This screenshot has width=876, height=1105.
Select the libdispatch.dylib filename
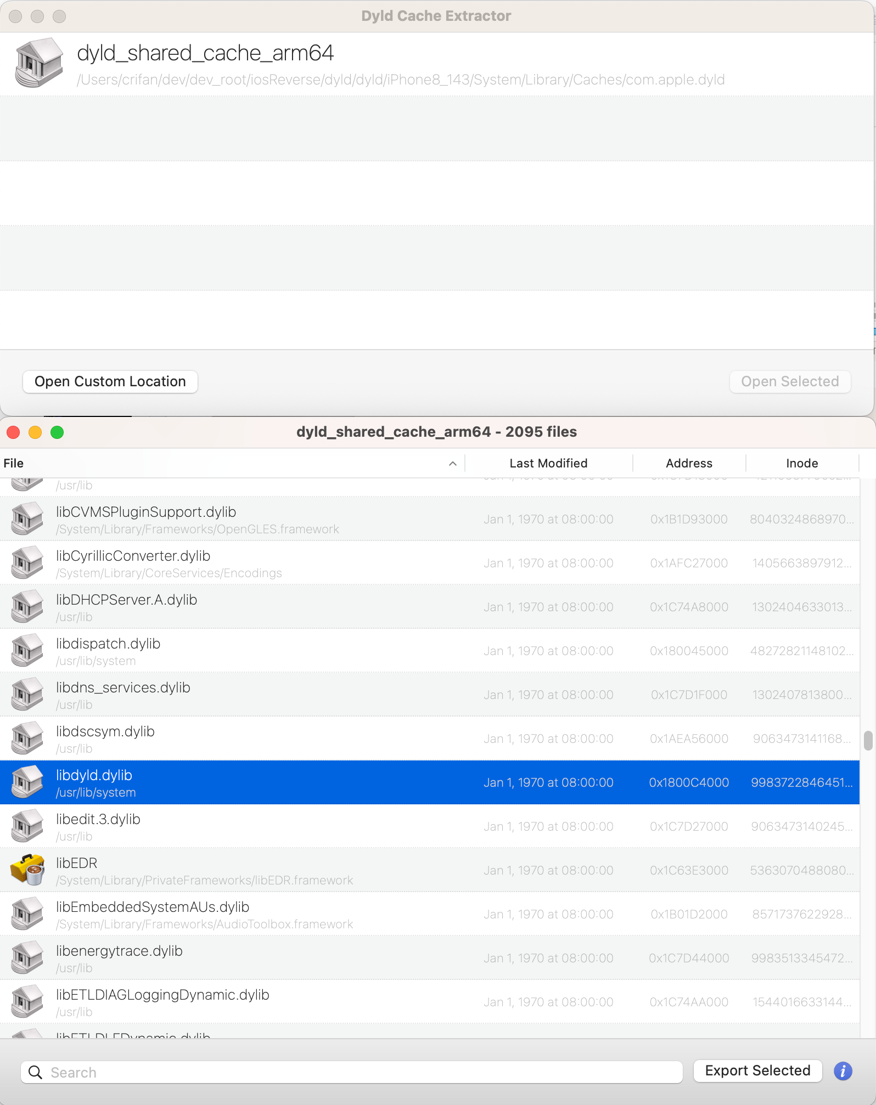[108, 644]
